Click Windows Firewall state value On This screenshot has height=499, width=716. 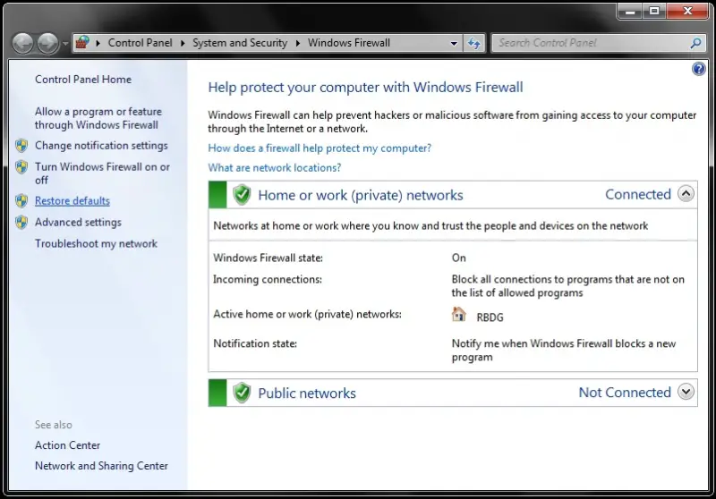point(459,258)
